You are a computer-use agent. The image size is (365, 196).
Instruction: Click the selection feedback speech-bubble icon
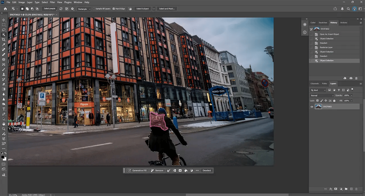(130, 9)
